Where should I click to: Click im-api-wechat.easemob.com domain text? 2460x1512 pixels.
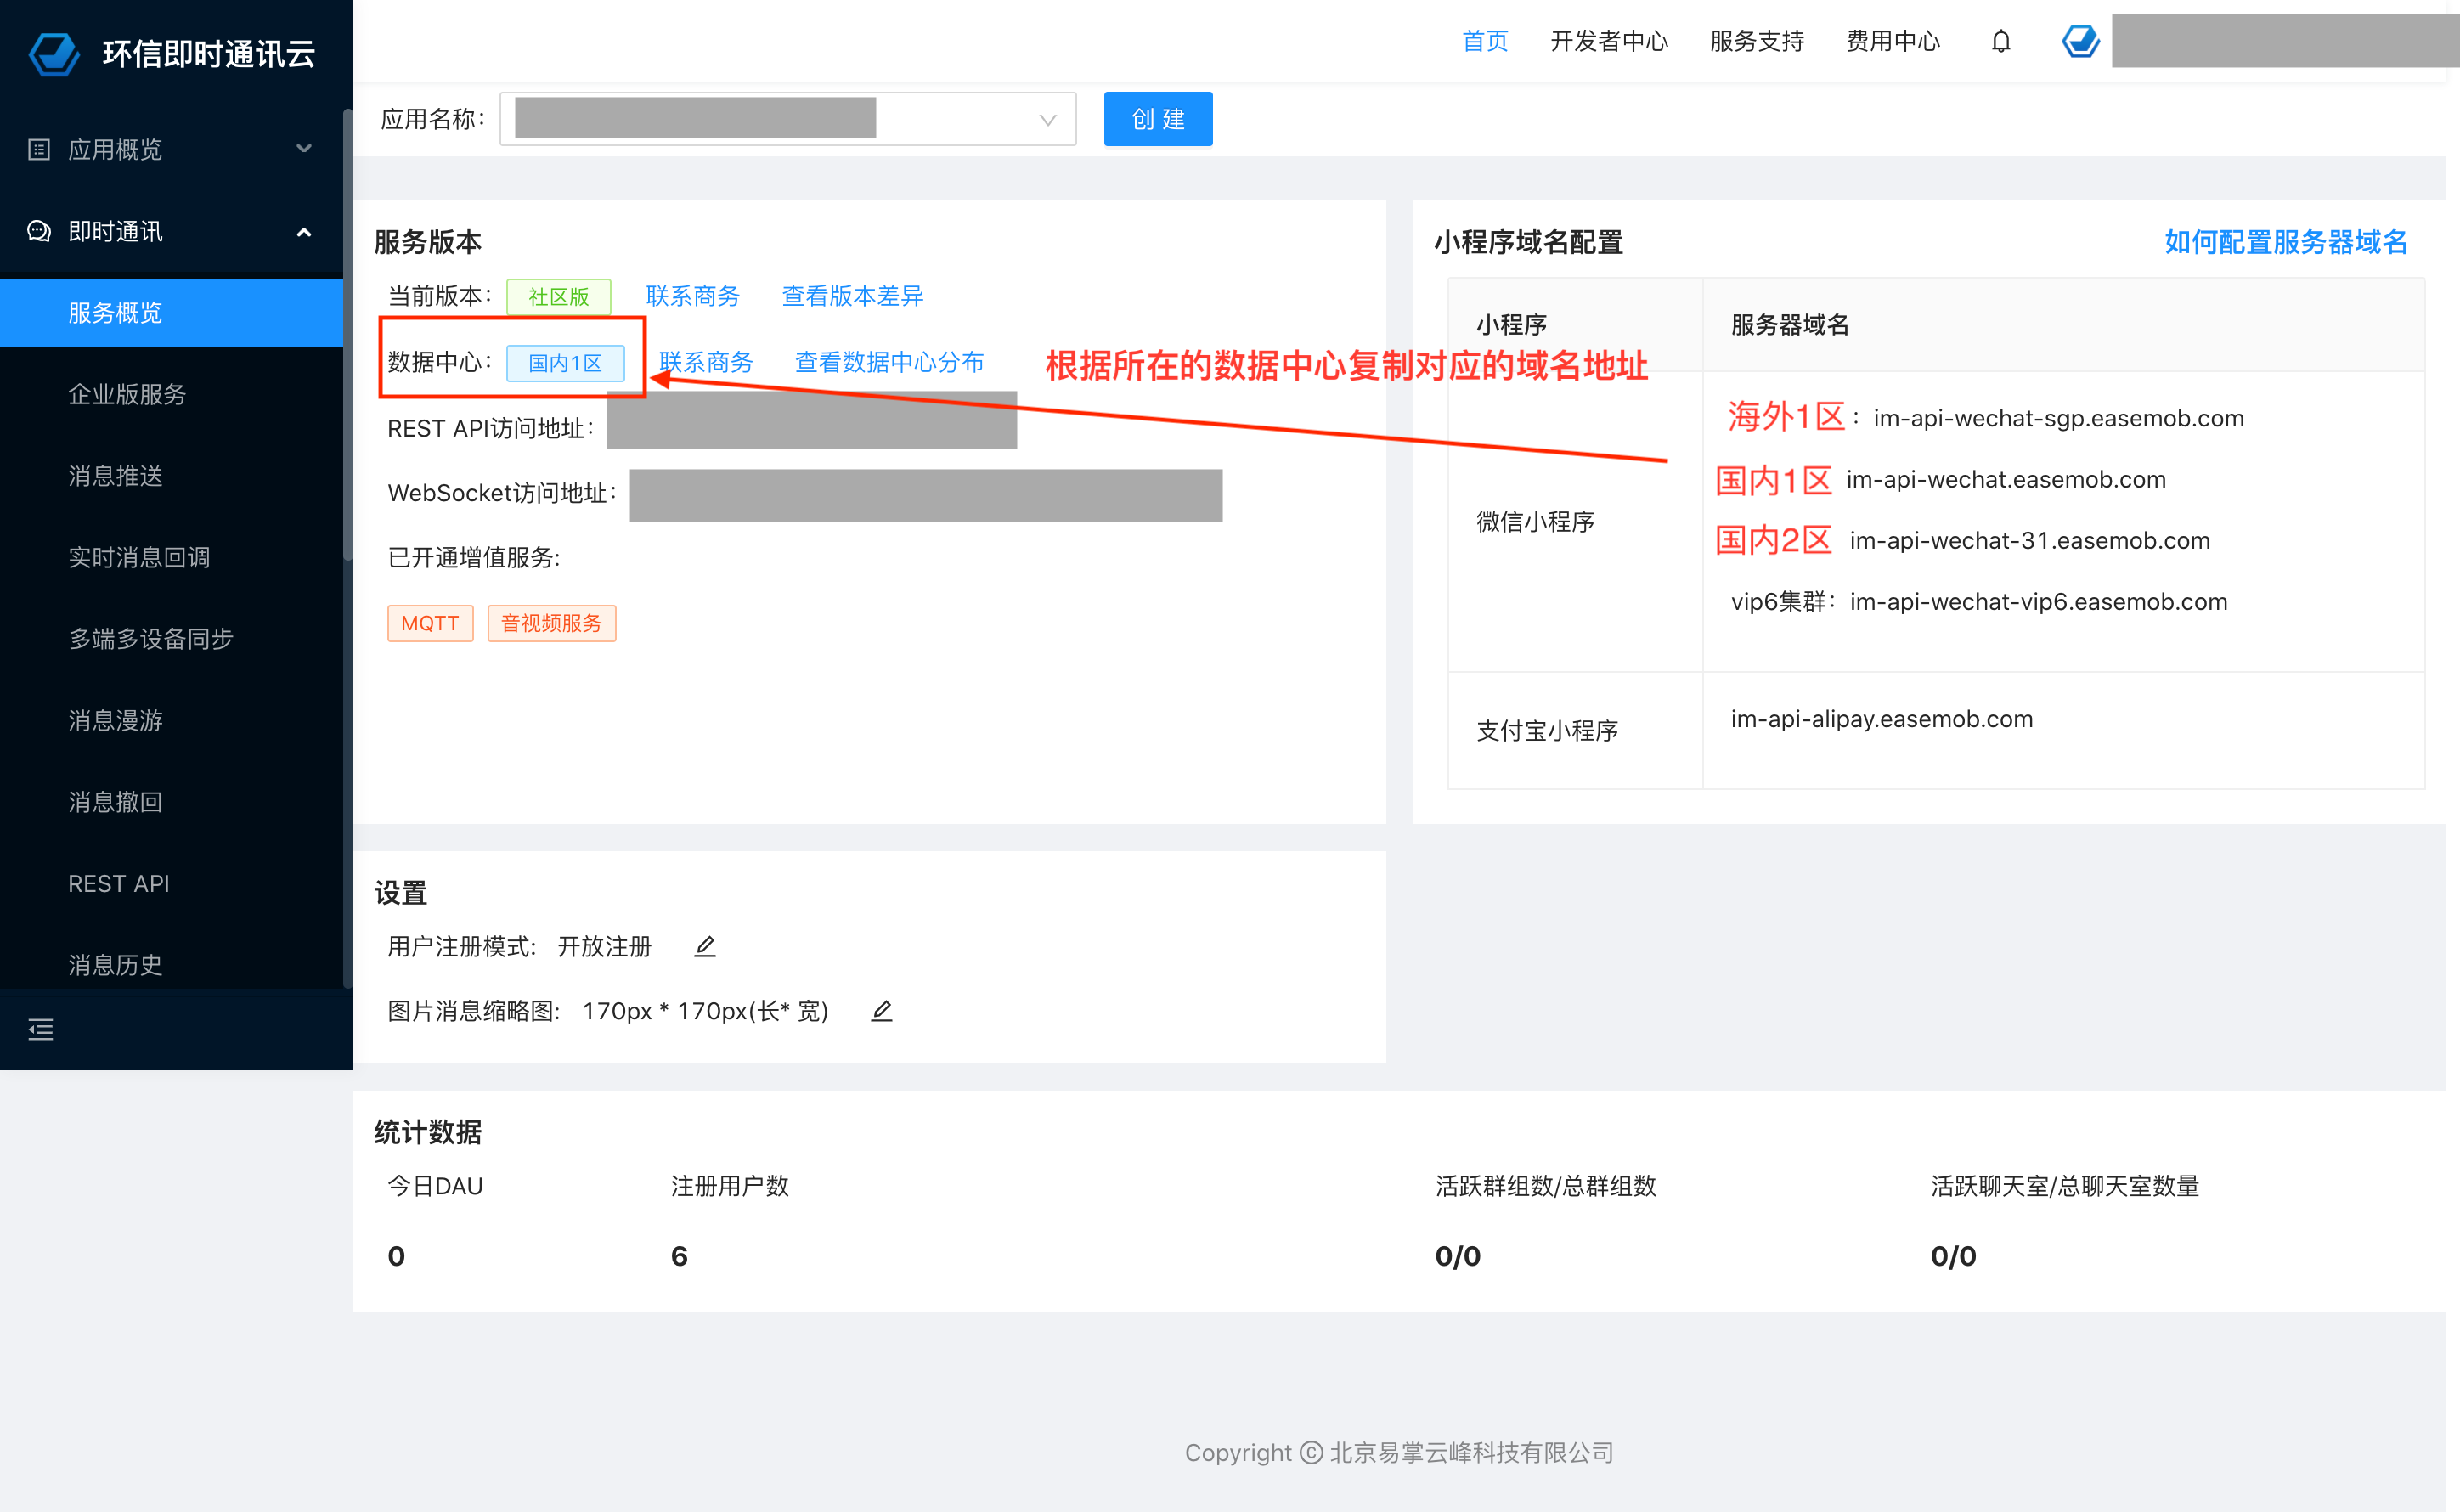(x=2006, y=479)
